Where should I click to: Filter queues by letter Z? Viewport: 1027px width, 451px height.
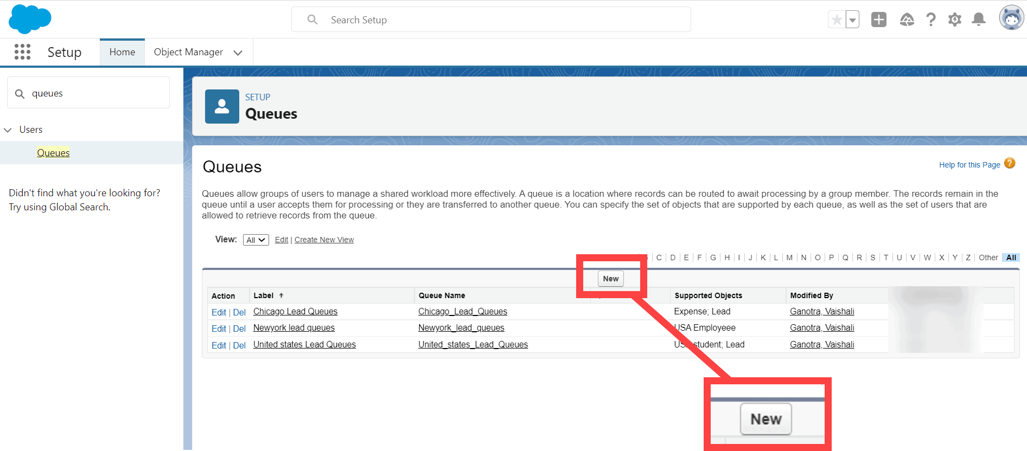pos(968,257)
